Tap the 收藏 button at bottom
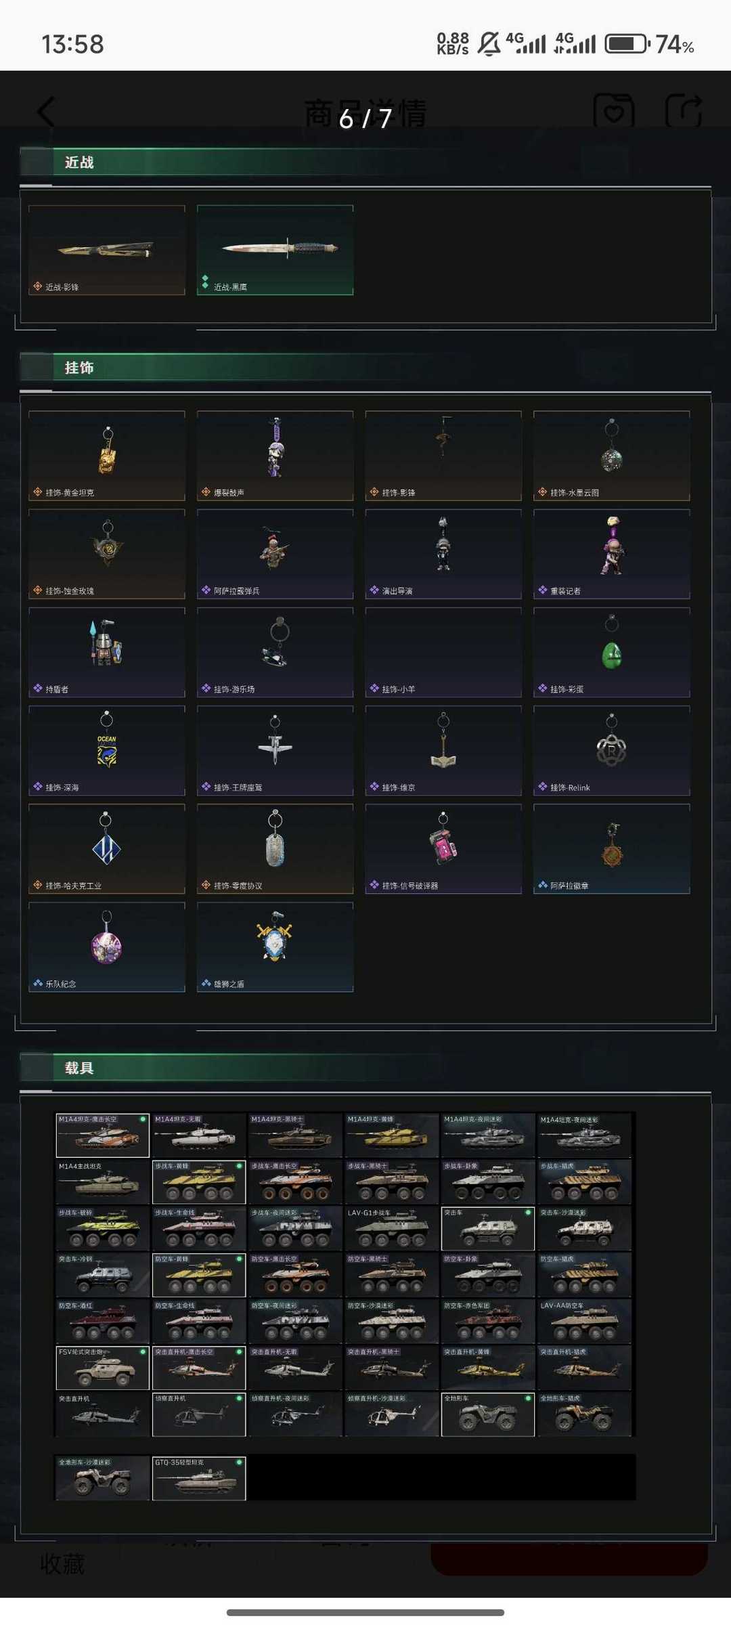 coord(62,1564)
